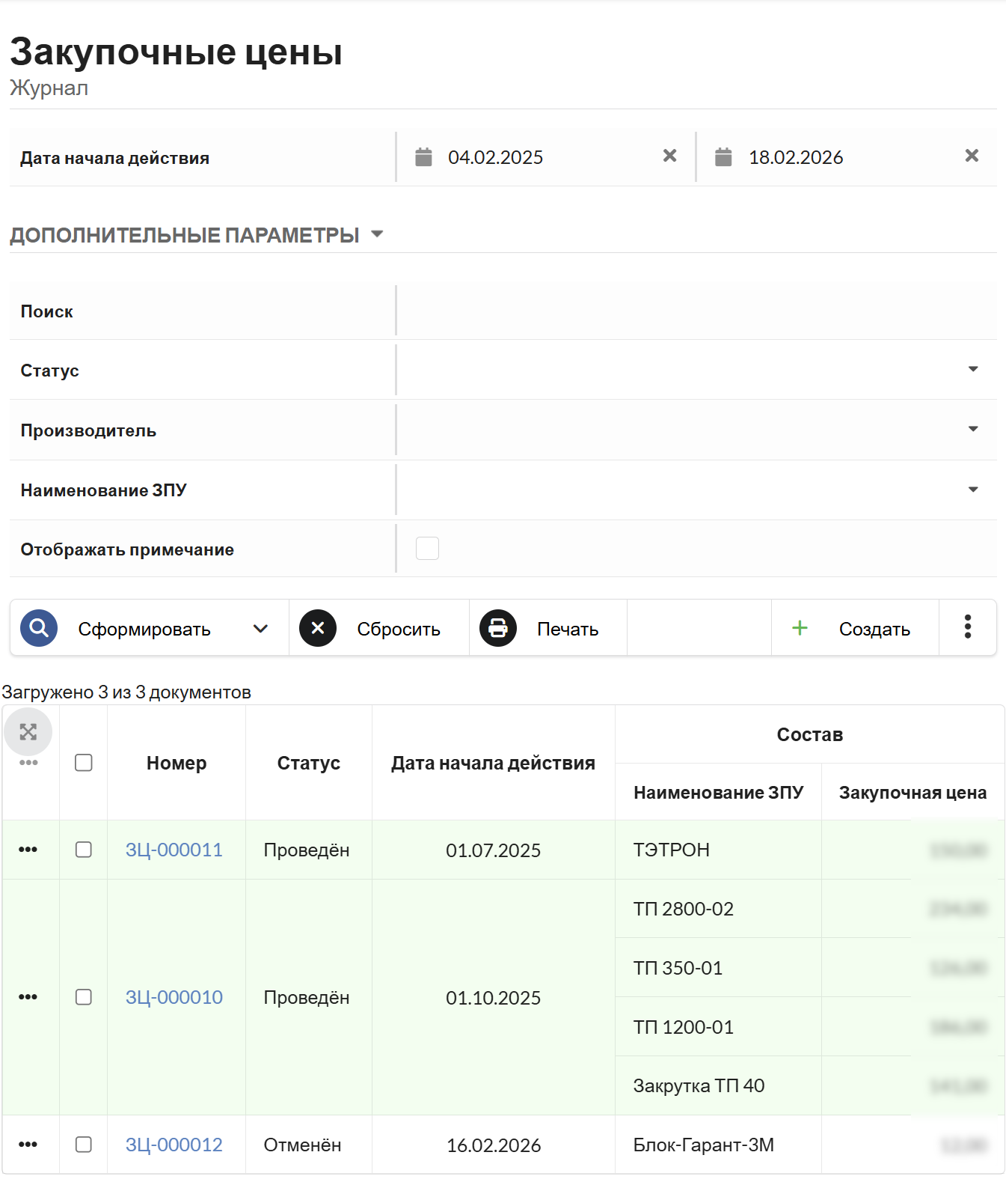Click the Дата начала действия column header
This screenshot has width=1006, height=1179.
[494, 763]
